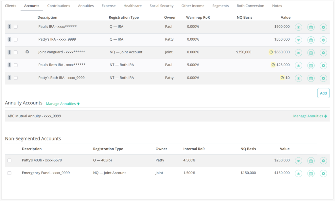This screenshot has height=201, width=335.
Task: Switch to the Contributions tab
Action: click(x=59, y=6)
